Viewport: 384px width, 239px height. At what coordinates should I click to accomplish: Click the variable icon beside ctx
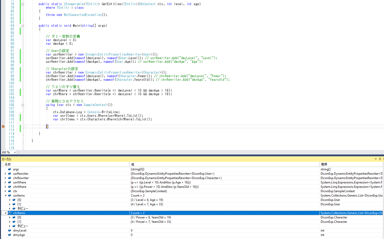10,191
